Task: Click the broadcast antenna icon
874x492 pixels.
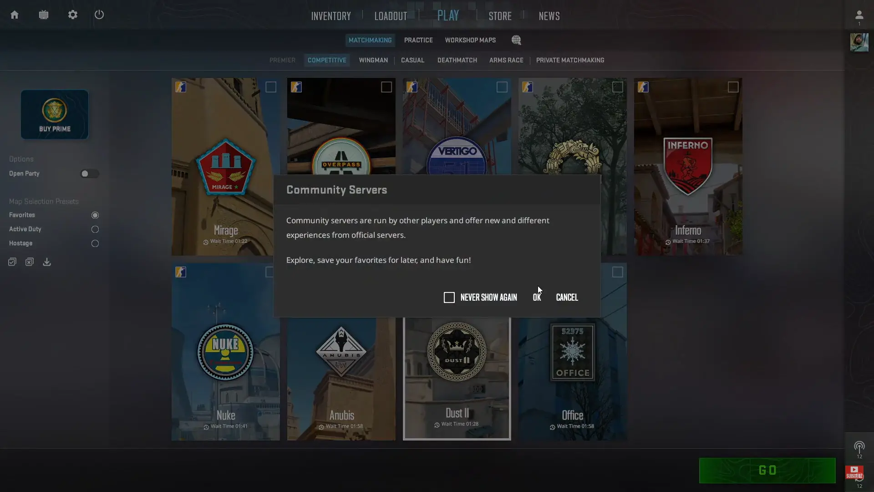Action: pos(859,447)
